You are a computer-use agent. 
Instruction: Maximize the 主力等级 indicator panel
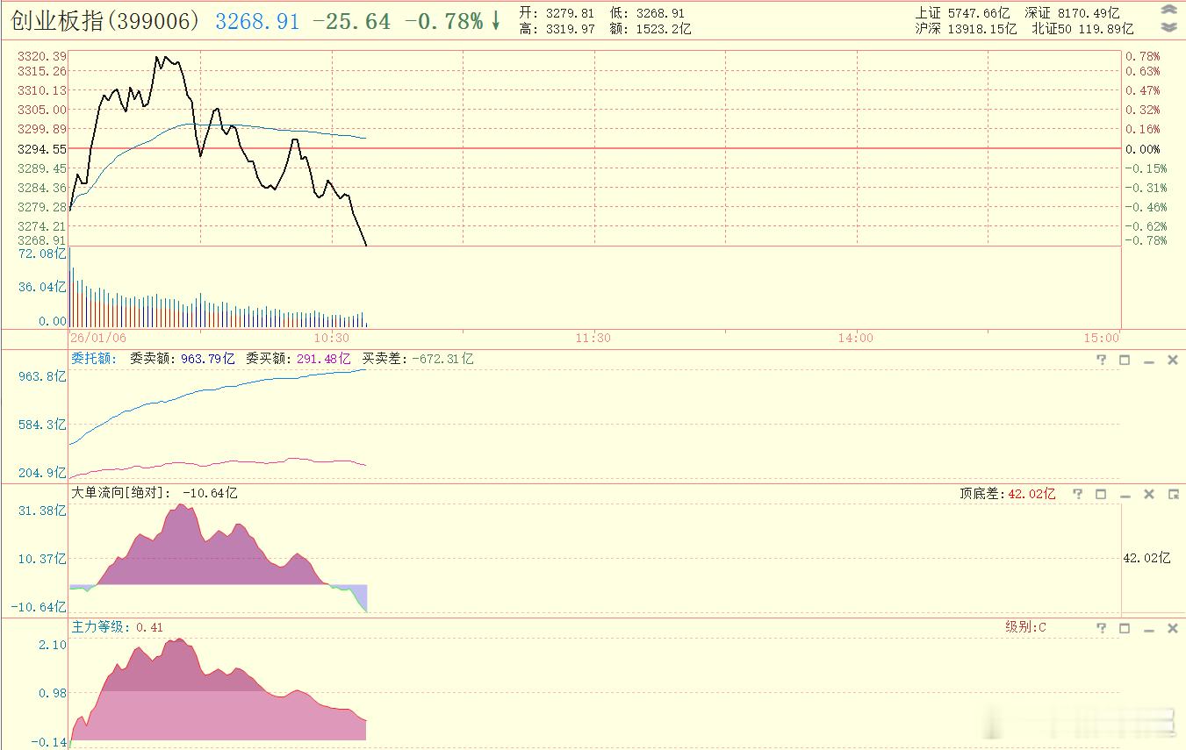pos(1125,628)
